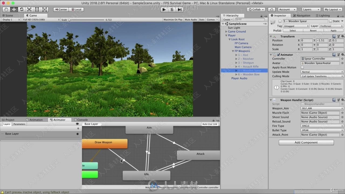
Task: Open the Display 1 dropdown
Action: click(x=11, y=20)
